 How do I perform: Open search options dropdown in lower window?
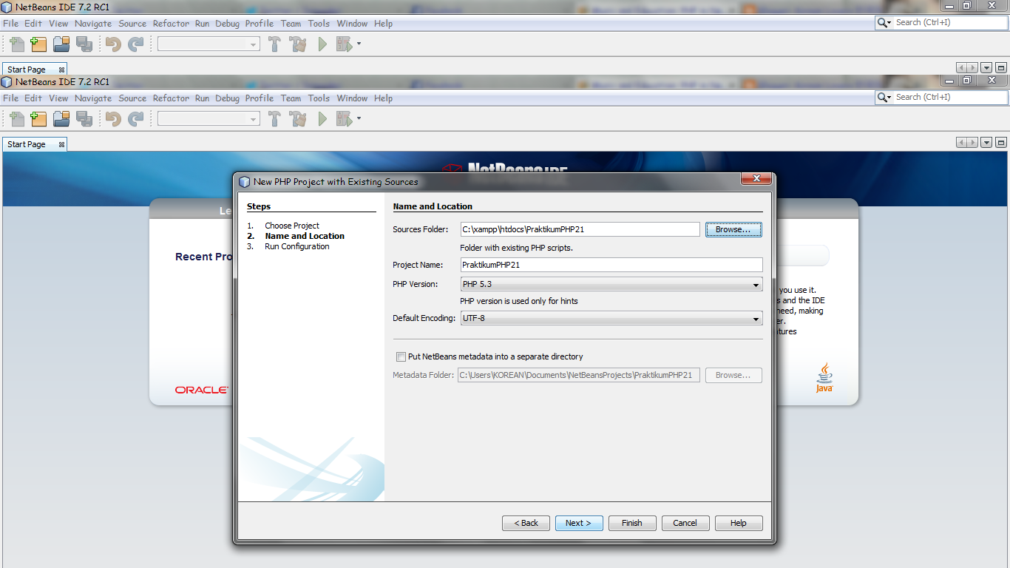(x=889, y=98)
